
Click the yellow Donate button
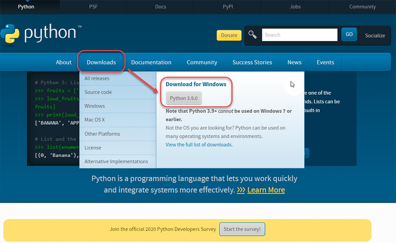tap(229, 35)
